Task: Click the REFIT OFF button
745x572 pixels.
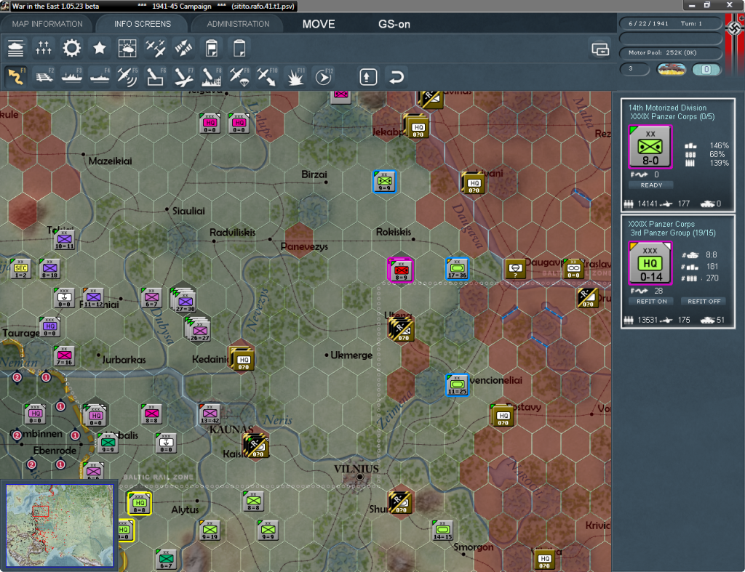Action: coord(704,302)
